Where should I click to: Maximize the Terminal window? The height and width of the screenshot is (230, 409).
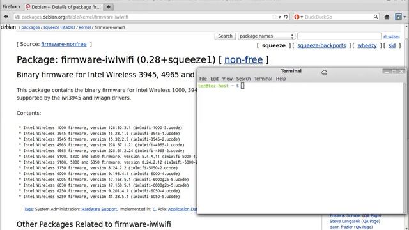coord(394,71)
